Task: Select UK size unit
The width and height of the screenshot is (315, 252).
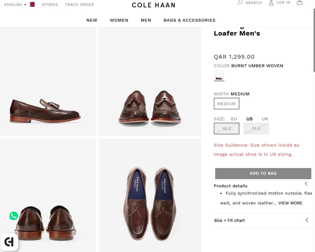Action: (x=265, y=119)
